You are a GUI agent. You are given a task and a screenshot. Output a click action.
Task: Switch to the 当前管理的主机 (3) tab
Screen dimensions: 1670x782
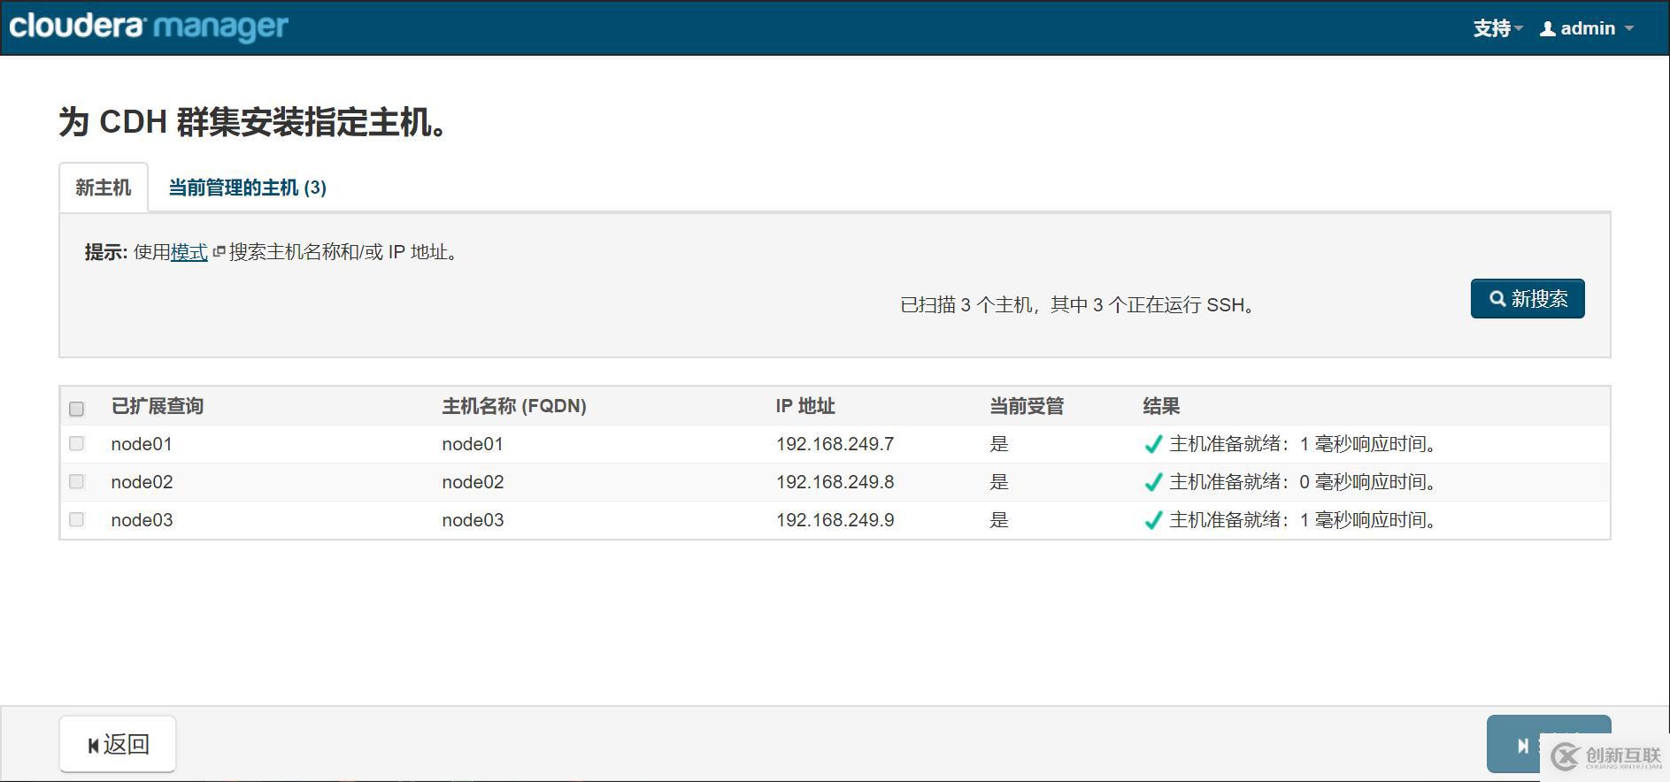coord(247,188)
